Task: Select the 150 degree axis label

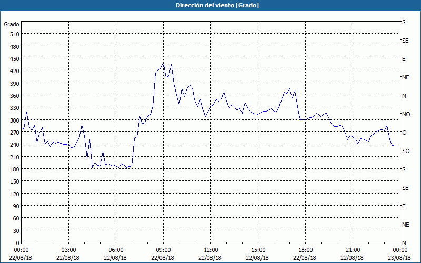Action: (x=15, y=181)
